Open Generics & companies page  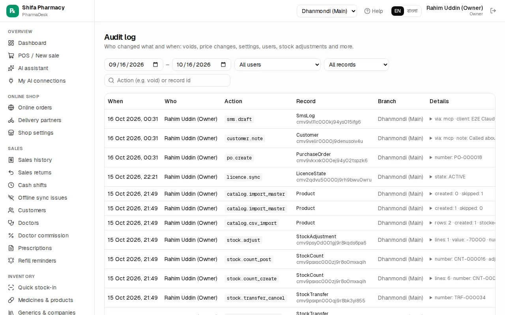click(47, 313)
